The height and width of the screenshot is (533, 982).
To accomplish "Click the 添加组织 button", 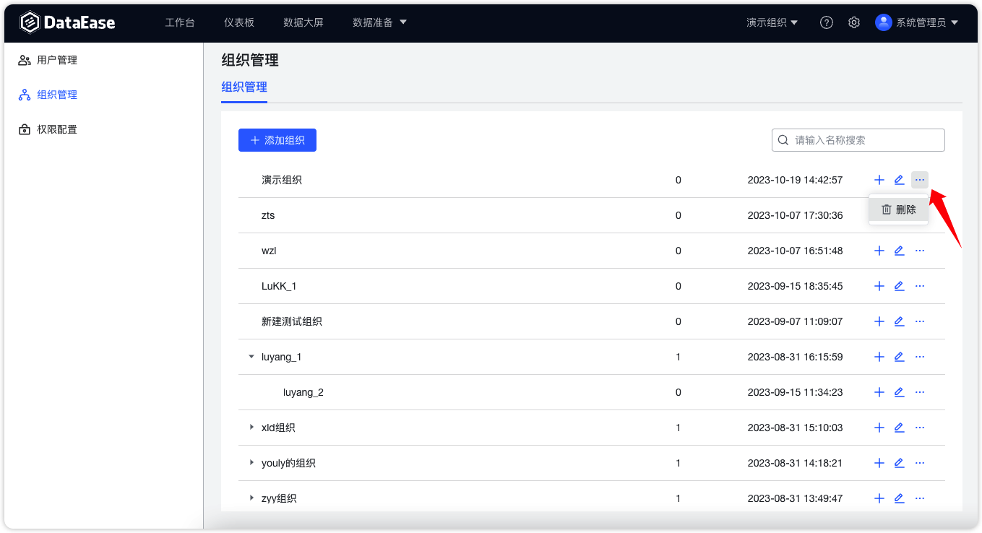I will coord(277,140).
